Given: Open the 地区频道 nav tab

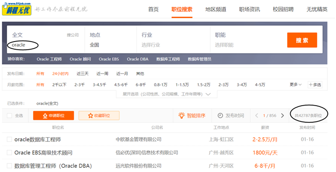Looking at the screenshot, I should [216, 10].
